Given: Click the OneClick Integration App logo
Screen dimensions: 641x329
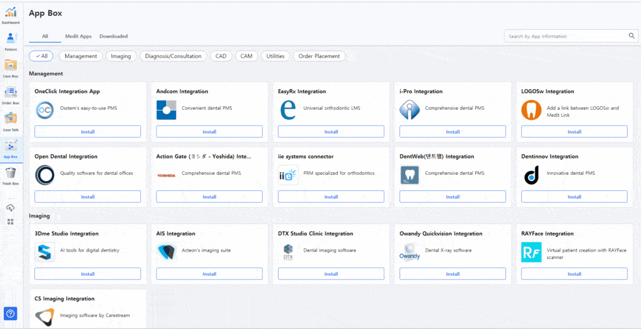Looking at the screenshot, I should coord(44,110).
